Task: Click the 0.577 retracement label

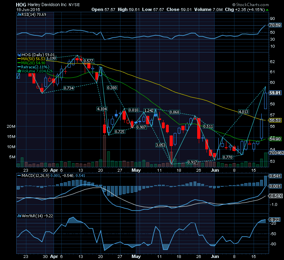Action: pos(88,61)
